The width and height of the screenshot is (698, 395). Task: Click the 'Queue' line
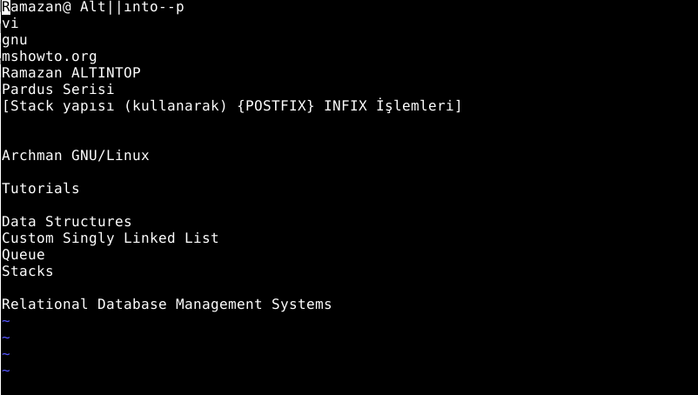point(23,254)
